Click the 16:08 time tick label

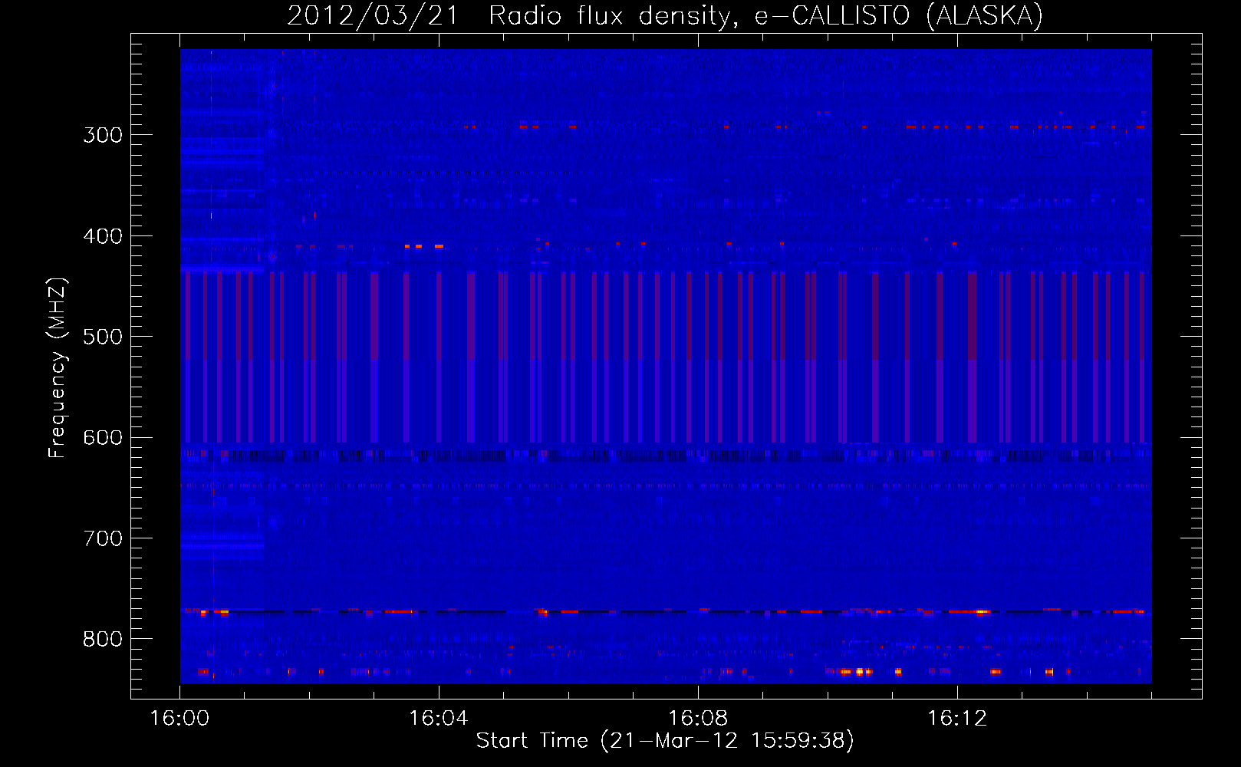698,719
